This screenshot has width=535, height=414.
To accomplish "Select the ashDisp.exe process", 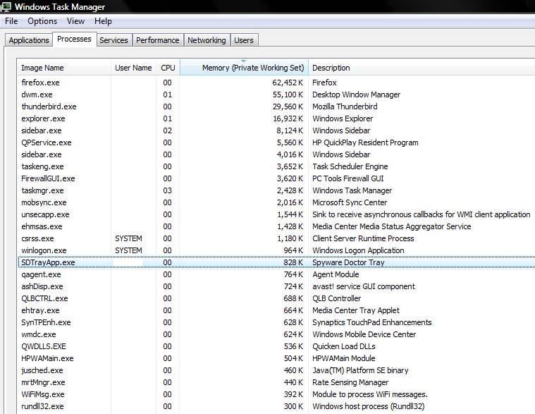I will tap(276, 286).
